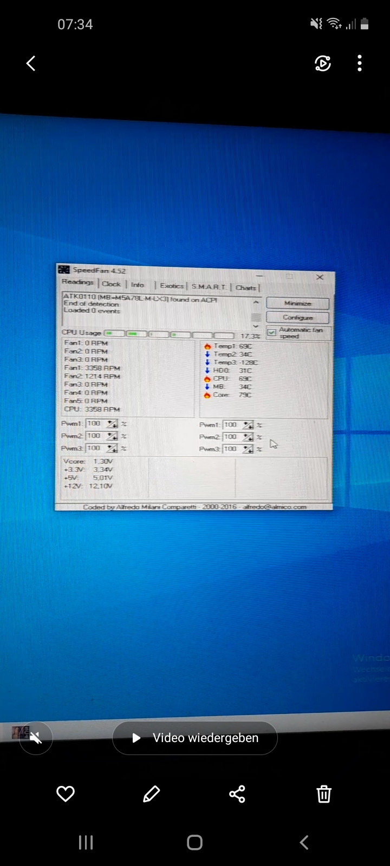
Task: Click the 'Loaded 0 events' log line
Action: pos(92,311)
